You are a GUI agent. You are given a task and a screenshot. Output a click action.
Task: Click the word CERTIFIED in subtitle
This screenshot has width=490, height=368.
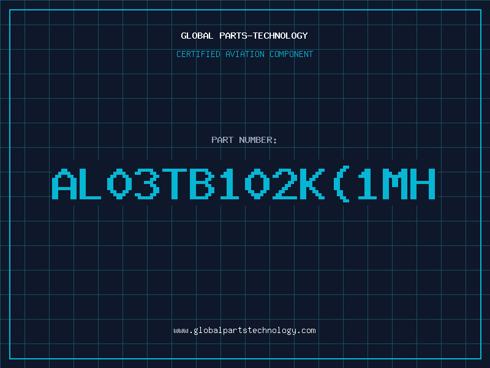pyautogui.click(x=198, y=54)
